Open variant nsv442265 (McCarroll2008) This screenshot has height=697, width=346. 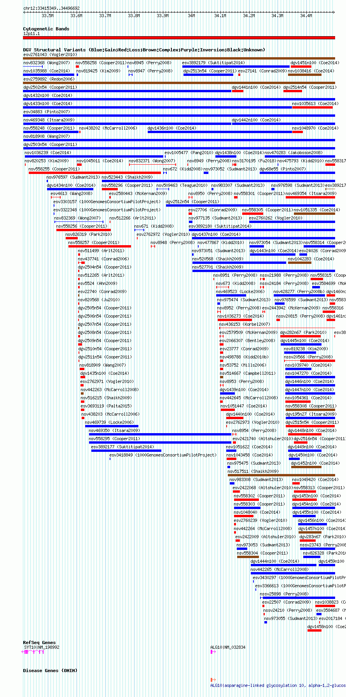(x=280, y=569)
